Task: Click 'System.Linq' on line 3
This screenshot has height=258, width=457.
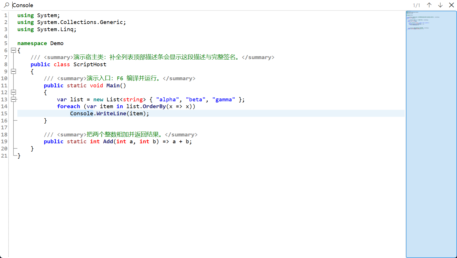Action: tap(55, 29)
